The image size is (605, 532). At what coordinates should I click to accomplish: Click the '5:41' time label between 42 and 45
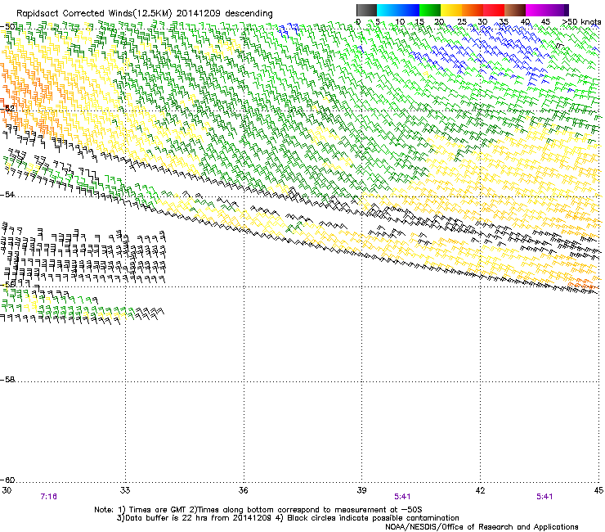[x=544, y=497]
